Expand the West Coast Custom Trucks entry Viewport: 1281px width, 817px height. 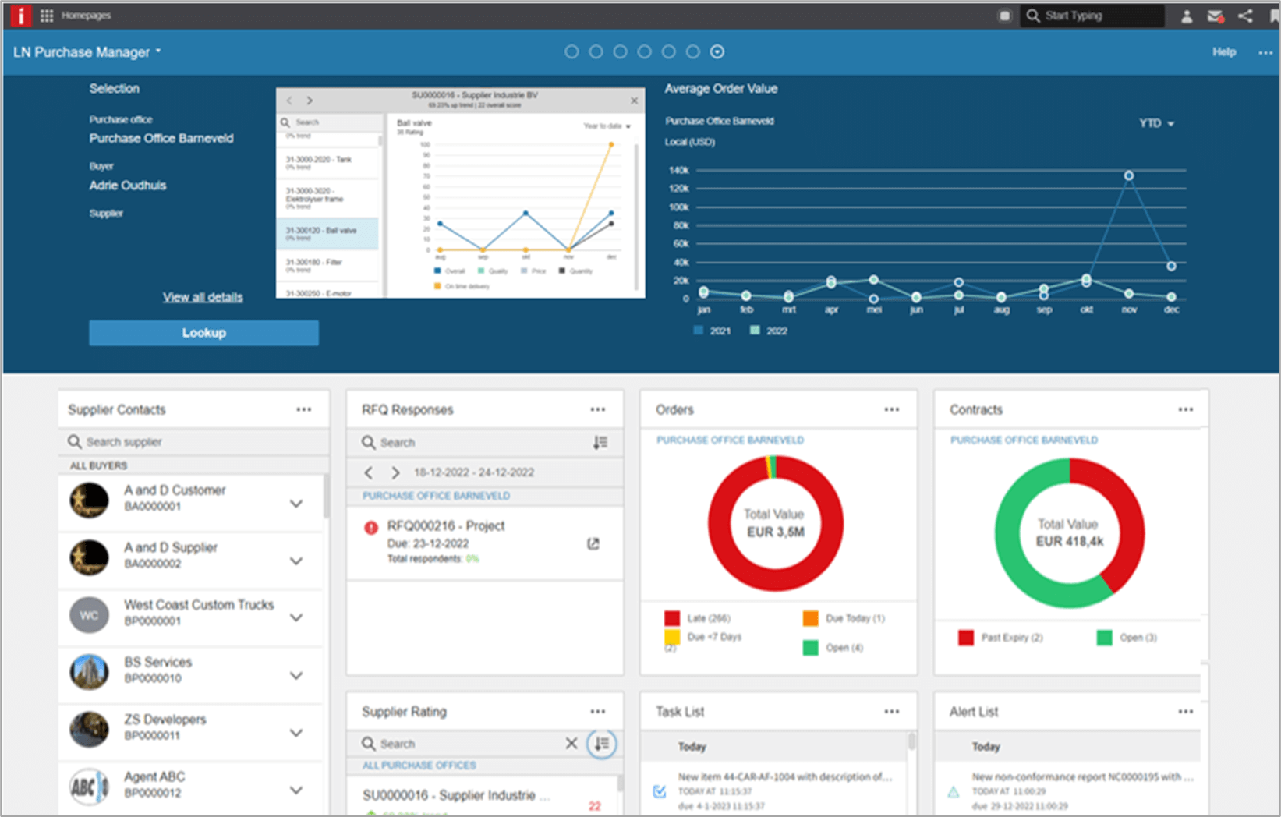tap(296, 617)
